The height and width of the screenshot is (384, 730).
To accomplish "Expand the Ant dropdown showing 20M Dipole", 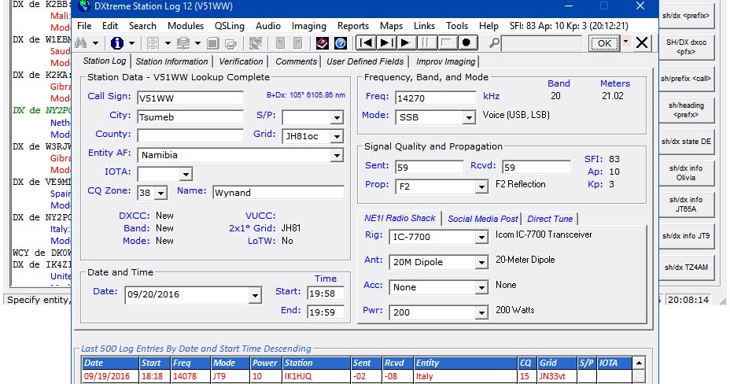I will 481,263.
